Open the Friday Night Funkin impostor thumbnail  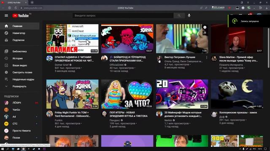(127, 39)
